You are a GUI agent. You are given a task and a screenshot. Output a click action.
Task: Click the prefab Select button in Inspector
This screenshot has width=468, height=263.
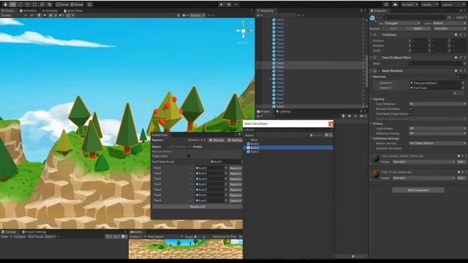pos(418,28)
